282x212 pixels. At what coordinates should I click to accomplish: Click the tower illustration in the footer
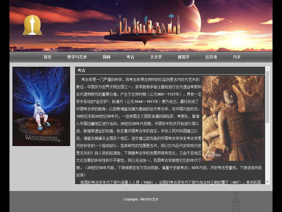pyautogui.click(x=236, y=203)
